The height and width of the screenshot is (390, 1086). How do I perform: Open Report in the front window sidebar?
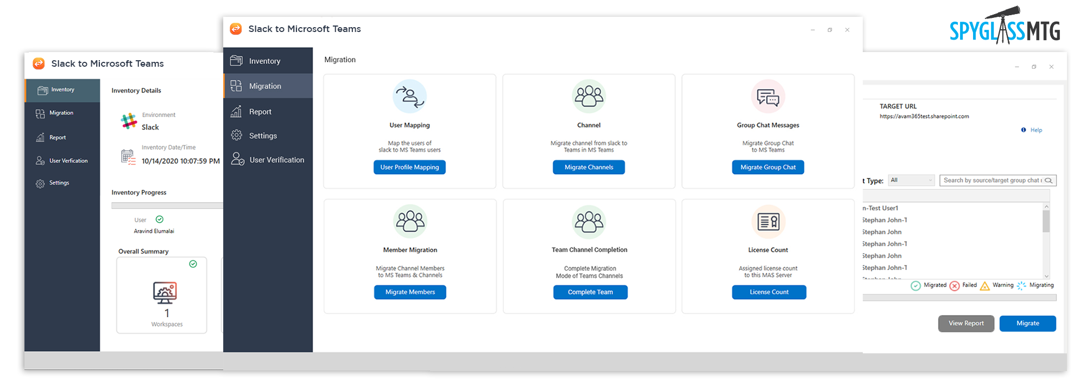268,111
